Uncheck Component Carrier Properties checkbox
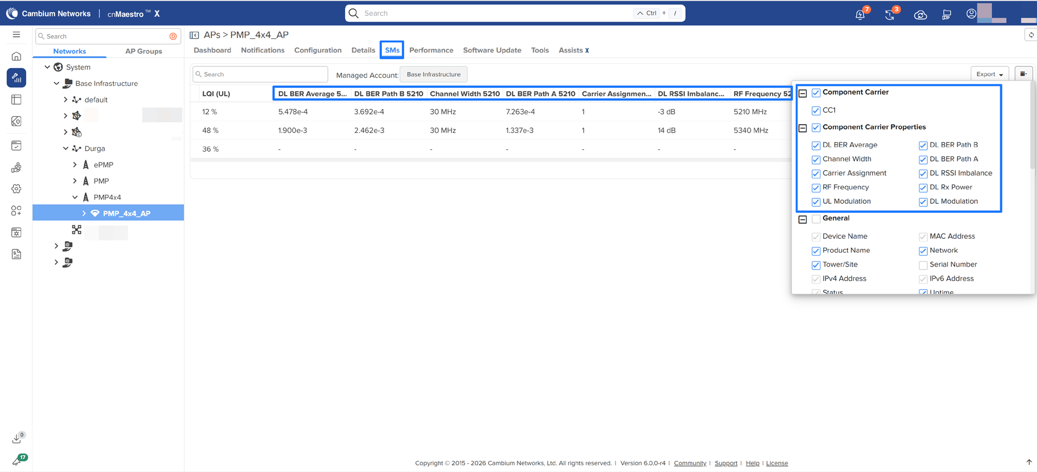Screen dimensions: 1037x472 pos(816,128)
